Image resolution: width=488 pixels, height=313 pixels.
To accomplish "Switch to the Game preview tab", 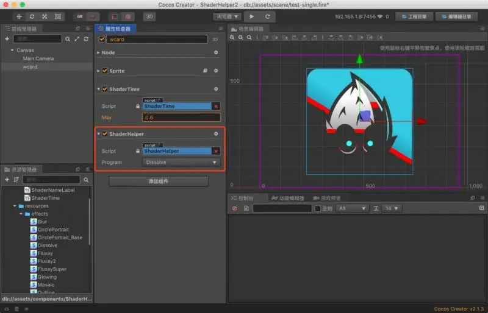I will (x=326, y=198).
